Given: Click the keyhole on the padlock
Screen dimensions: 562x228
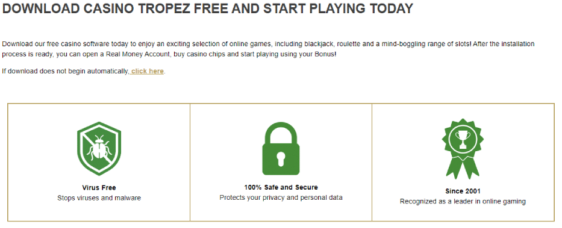Looking at the screenshot, I should point(281,158).
